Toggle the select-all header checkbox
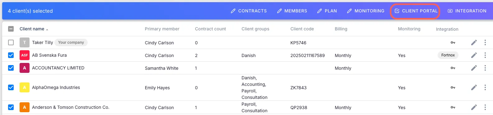 pyautogui.click(x=11, y=29)
